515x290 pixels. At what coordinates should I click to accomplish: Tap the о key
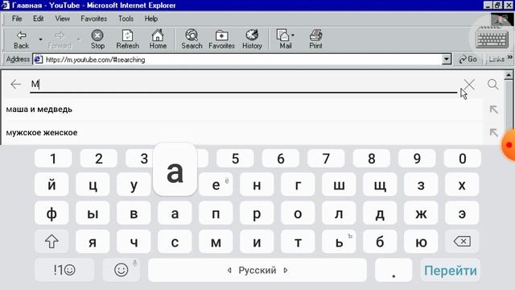298,213
